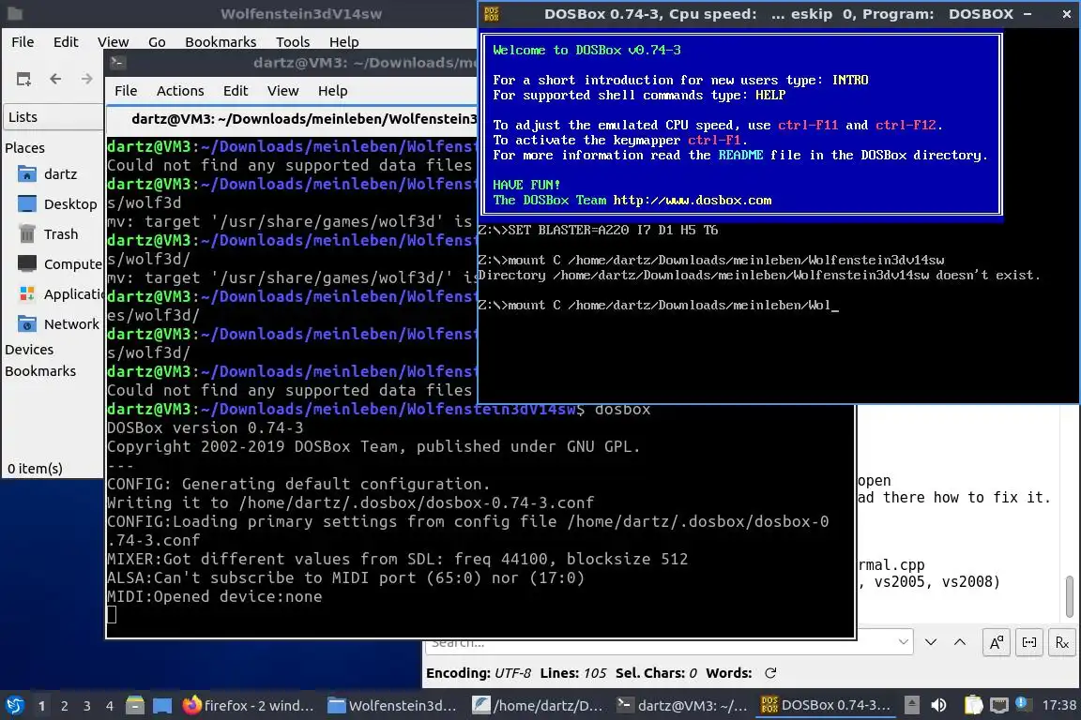This screenshot has width=1081, height=720.
Task: Switch to workspace 1
Action: tap(42, 706)
